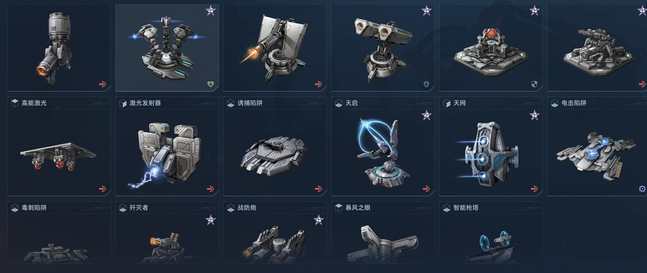Screen dimensions: 647x273
Task: Click the red arrow on 天网 card
Action: point(534,189)
